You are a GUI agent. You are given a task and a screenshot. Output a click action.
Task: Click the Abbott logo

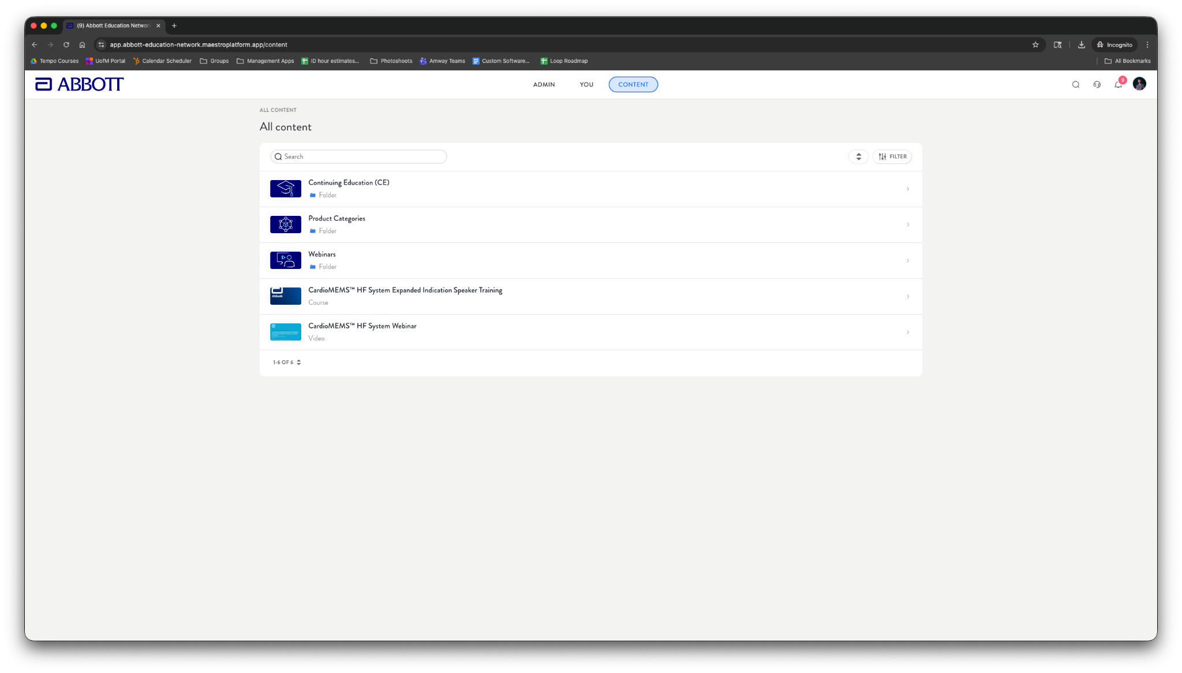point(80,84)
